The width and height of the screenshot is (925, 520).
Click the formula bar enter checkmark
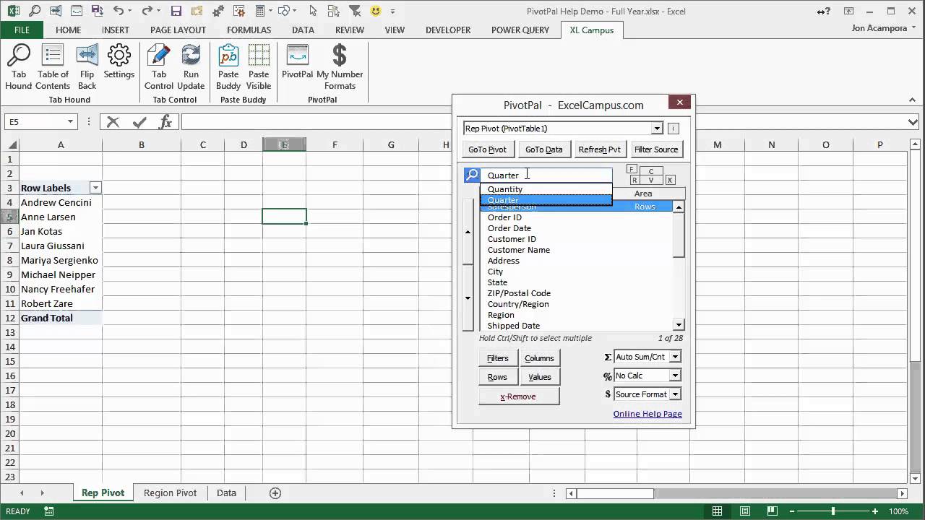point(139,122)
